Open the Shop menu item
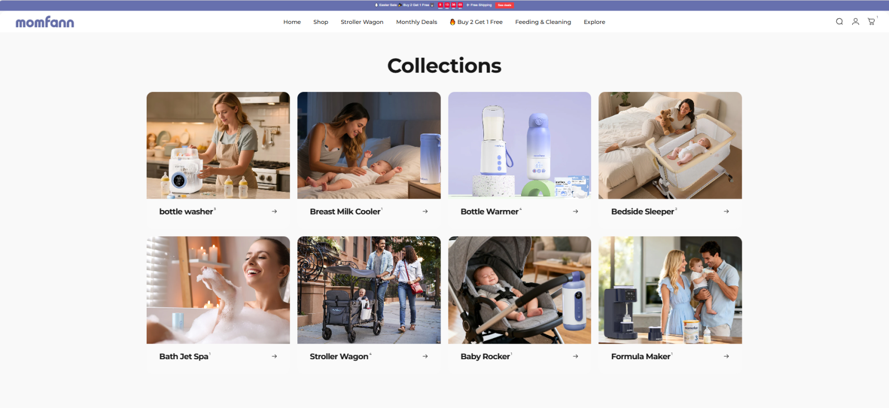 point(321,22)
